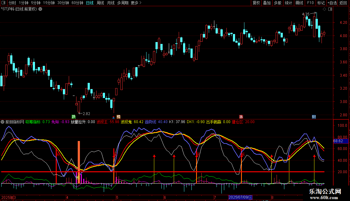The image size is (350, 201).
Task: Switch to 分时 intraday view
Action: pyautogui.click(x=12, y=3)
